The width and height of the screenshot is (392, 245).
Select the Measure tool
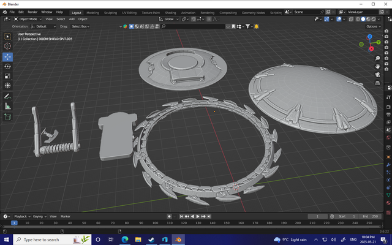coord(7,106)
